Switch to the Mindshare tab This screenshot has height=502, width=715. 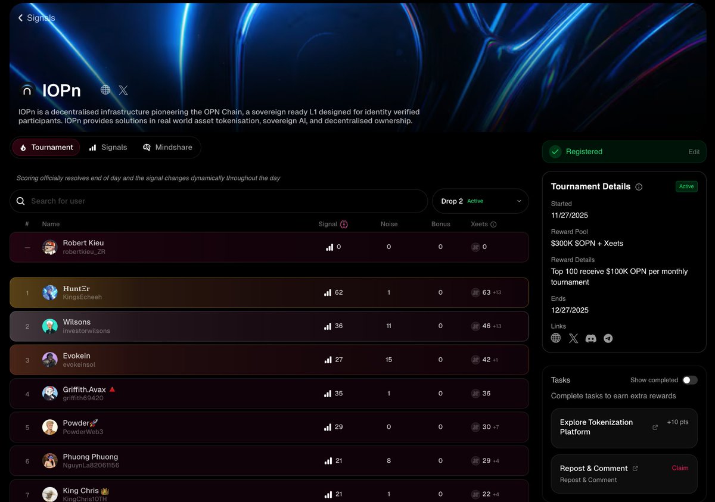coord(167,148)
